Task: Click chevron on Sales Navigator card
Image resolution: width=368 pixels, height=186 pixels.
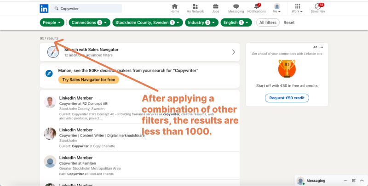Action: [x=233, y=52]
